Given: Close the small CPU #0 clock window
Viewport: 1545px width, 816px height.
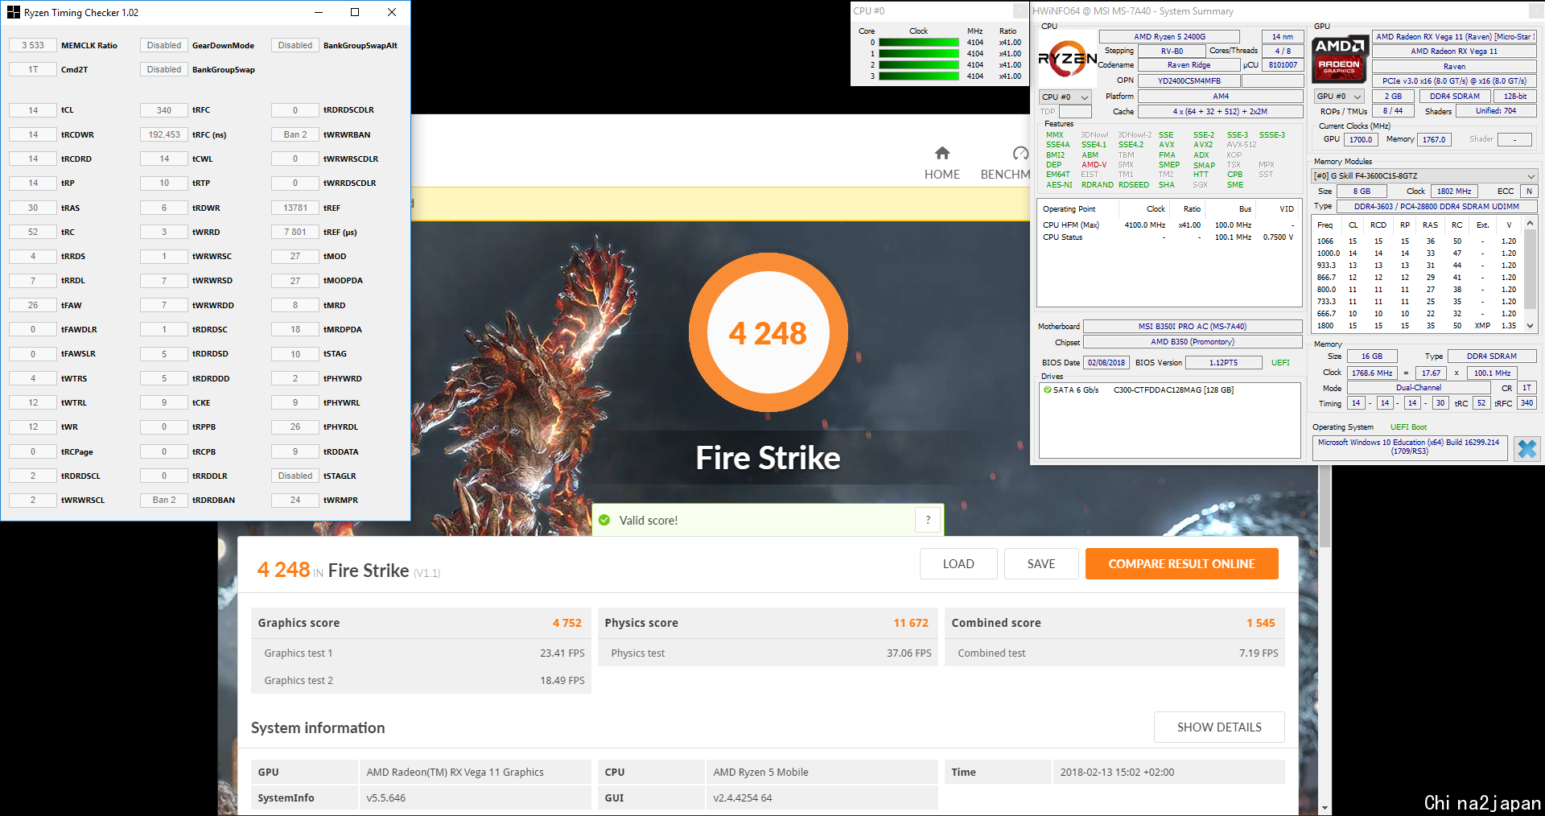Looking at the screenshot, I should pyautogui.click(x=1019, y=10).
